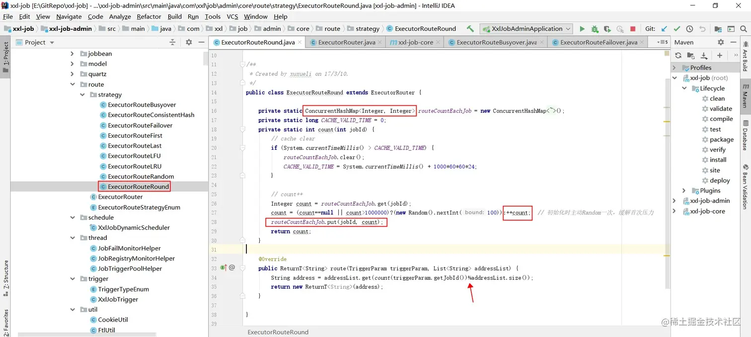The width and height of the screenshot is (751, 337).
Task: Expand the Maven Plugins node
Action: [x=684, y=191]
